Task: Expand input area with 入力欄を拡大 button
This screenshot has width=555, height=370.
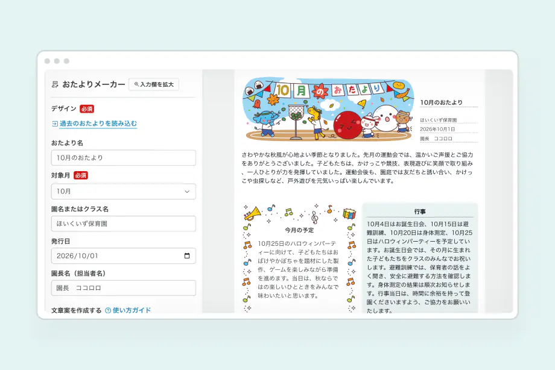Action: (x=154, y=84)
